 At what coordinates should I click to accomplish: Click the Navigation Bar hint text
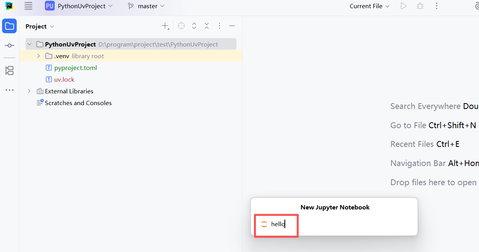pyautogui.click(x=418, y=163)
